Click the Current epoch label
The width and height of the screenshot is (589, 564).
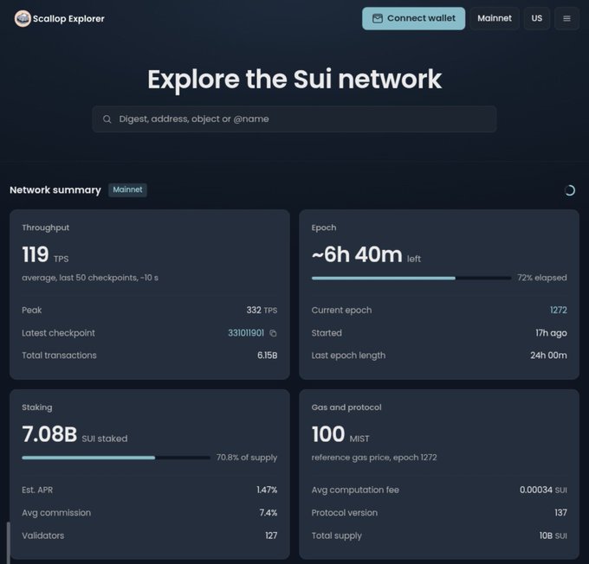[341, 310]
